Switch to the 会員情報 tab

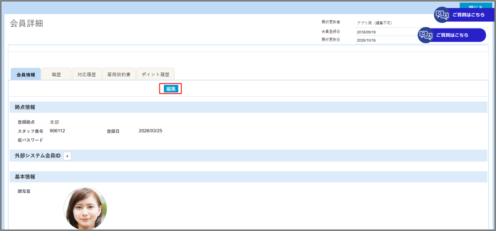26,74
